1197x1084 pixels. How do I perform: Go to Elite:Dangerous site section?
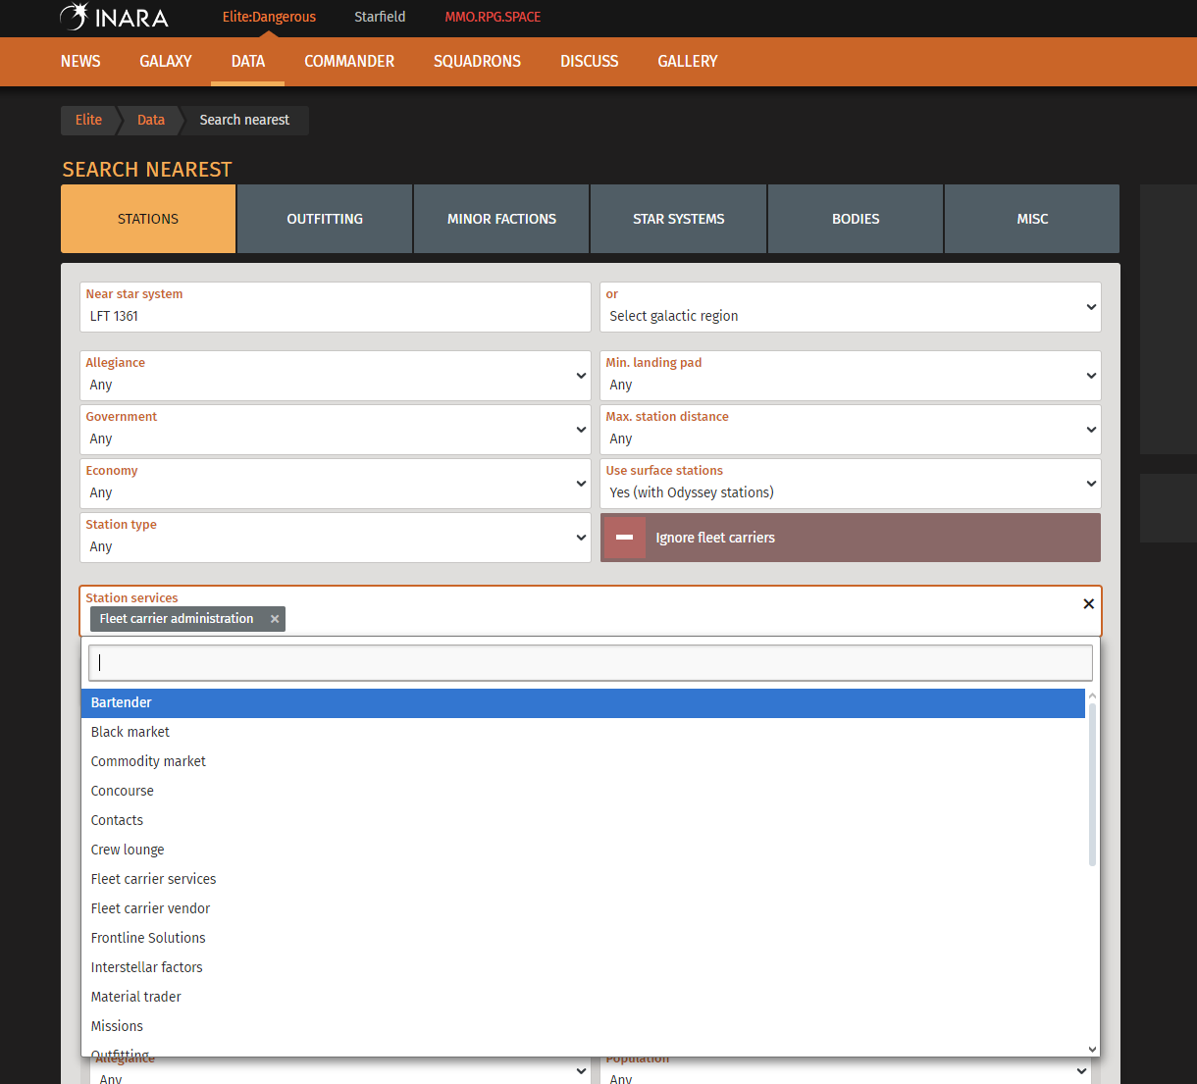coord(269,17)
